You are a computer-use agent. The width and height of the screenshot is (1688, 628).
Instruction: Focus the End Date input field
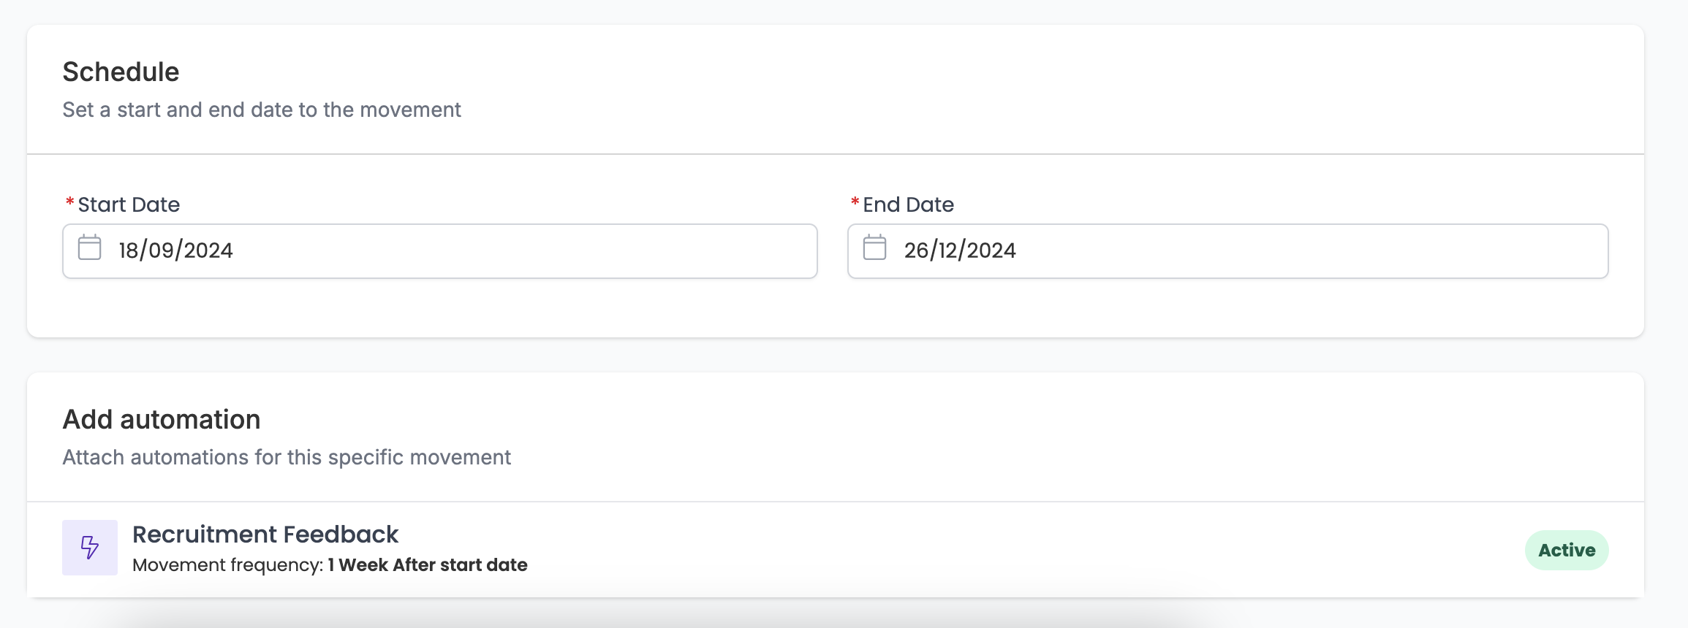[1228, 251]
